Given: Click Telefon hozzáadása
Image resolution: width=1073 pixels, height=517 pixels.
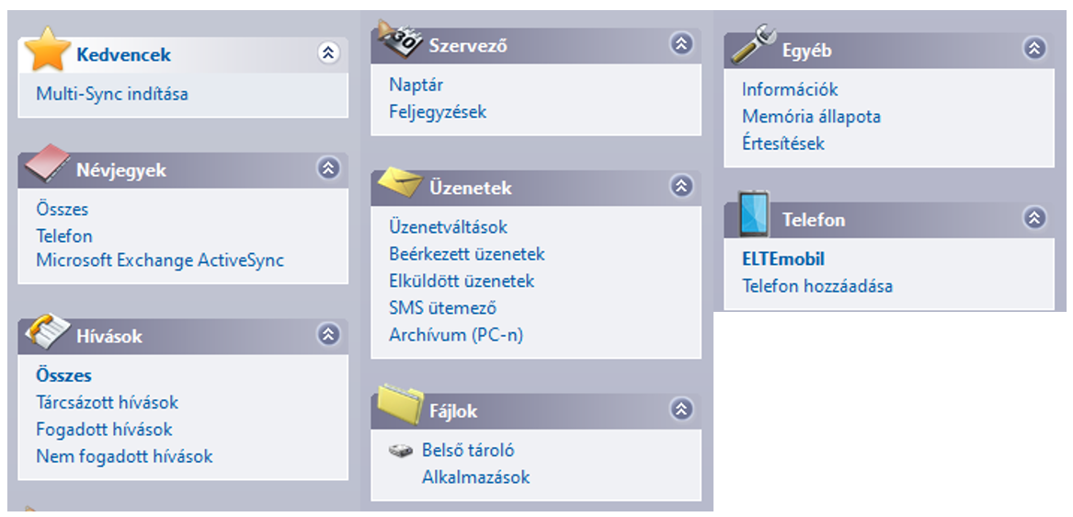Looking at the screenshot, I should point(817,285).
